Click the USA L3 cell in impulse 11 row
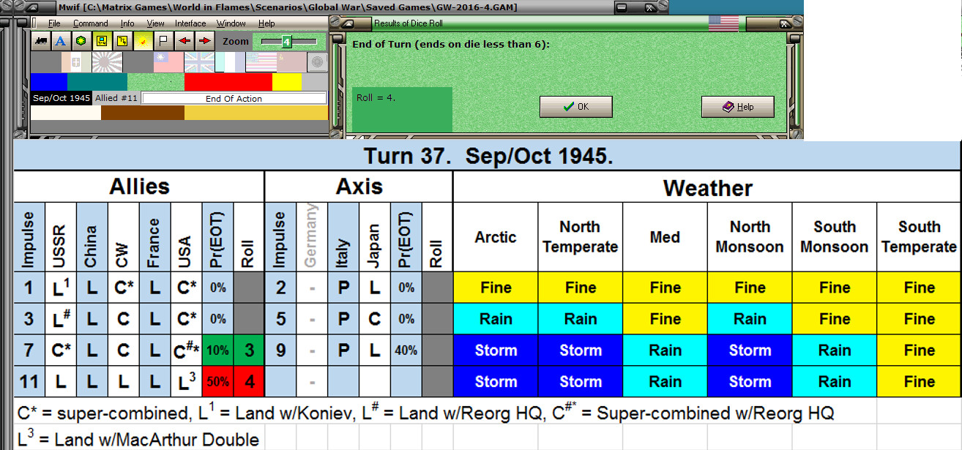Image resolution: width=962 pixels, height=450 pixels. [186, 382]
